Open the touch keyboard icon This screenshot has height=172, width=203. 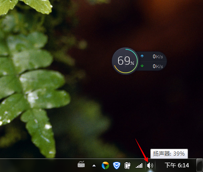pyautogui.click(x=81, y=165)
